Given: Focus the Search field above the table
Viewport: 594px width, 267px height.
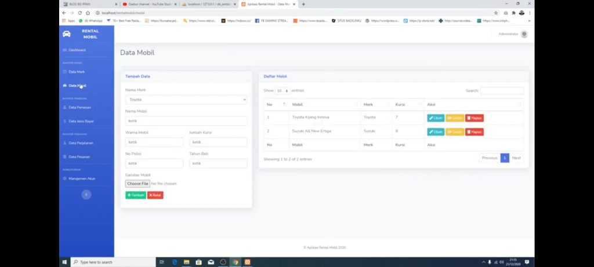Looking at the screenshot, I should [x=502, y=91].
